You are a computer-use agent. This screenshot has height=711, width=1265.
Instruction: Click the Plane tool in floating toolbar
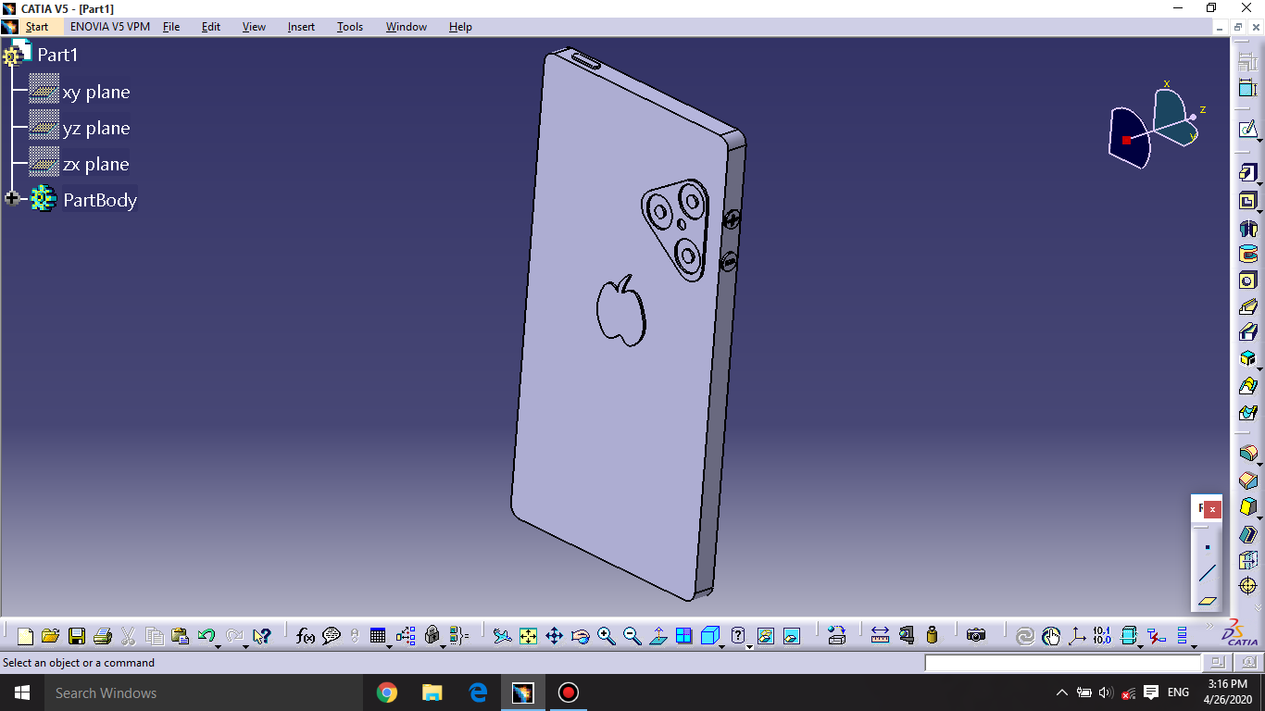1207,601
